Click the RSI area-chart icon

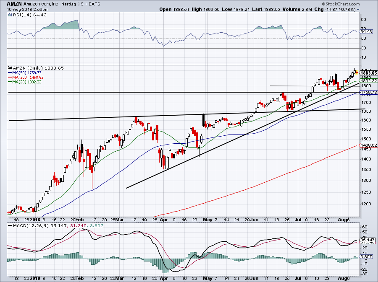[10, 15]
